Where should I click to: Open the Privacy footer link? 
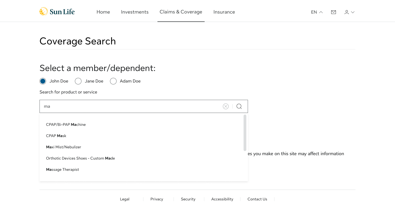click(x=157, y=199)
